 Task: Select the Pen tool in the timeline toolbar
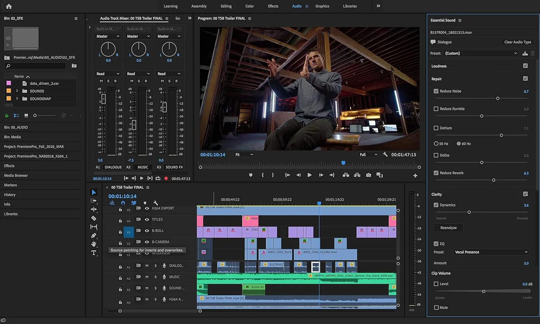[x=94, y=235]
